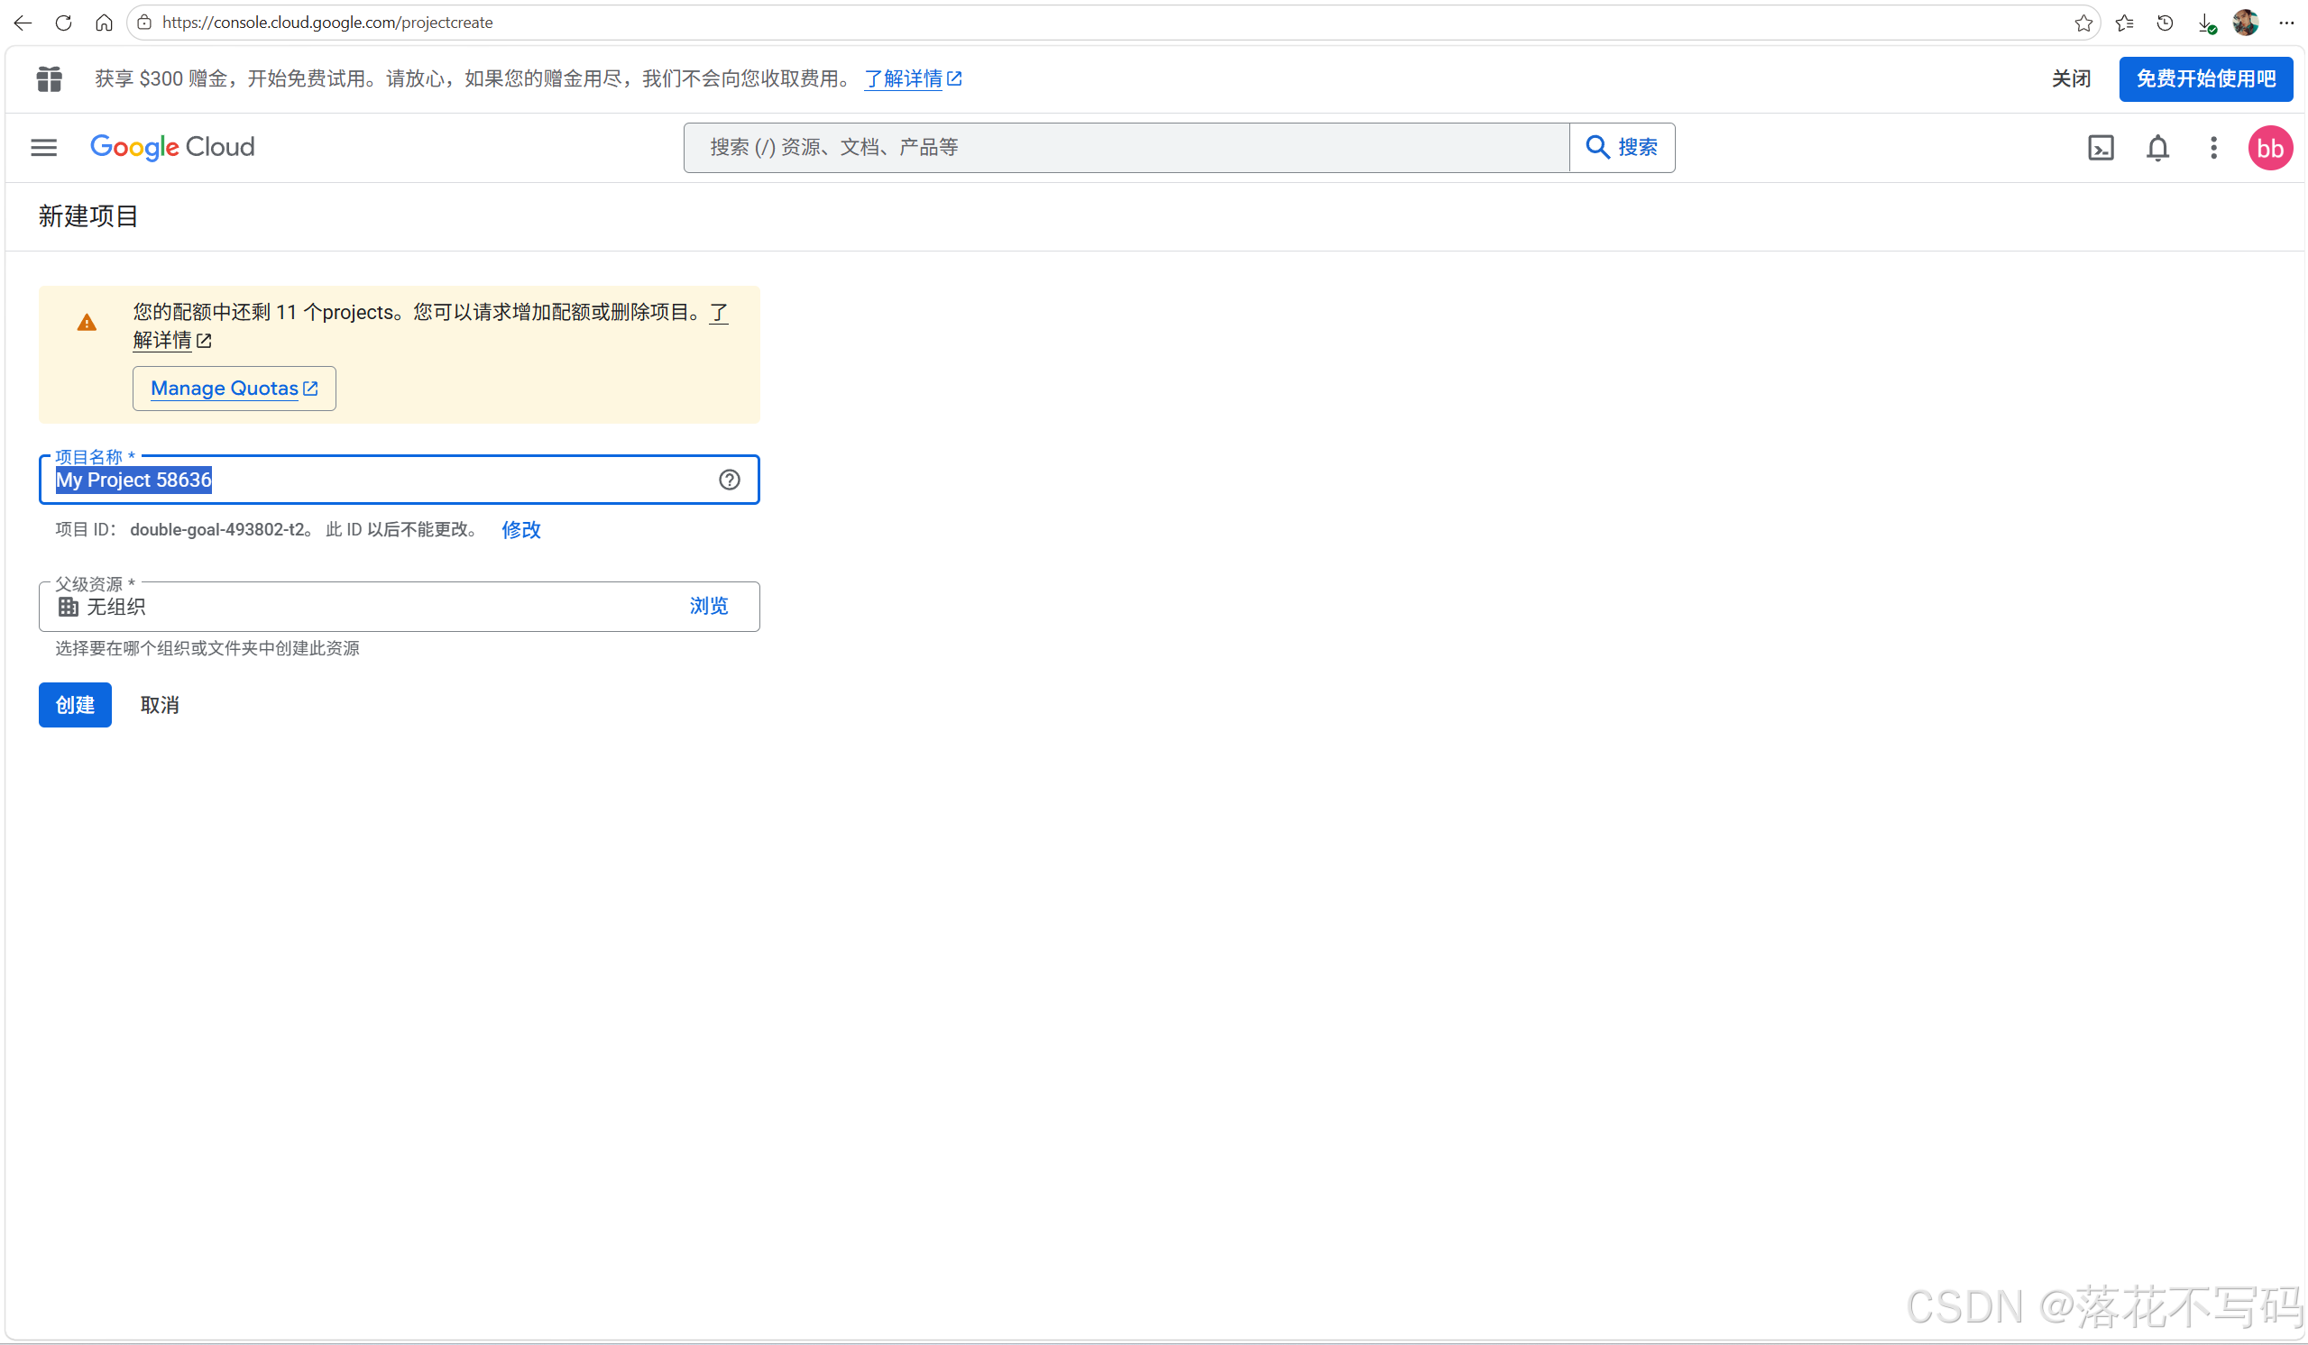Image resolution: width=2308 pixels, height=1345 pixels.
Task: Bookmark page with star icon
Action: [x=2083, y=23]
